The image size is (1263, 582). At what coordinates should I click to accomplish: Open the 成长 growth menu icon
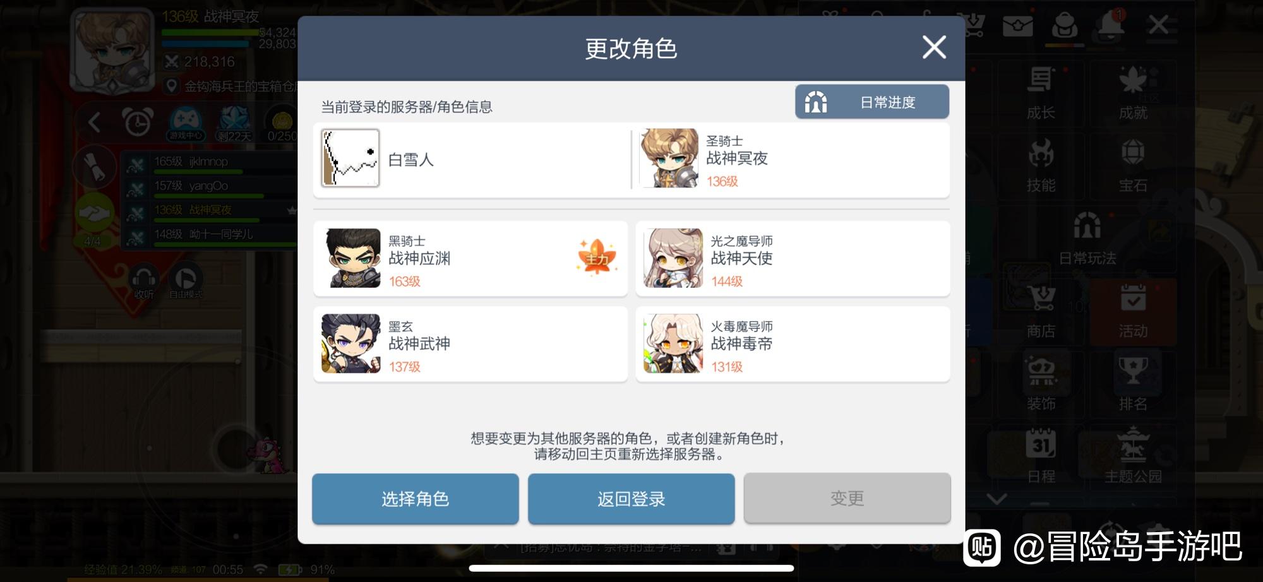click(1041, 92)
